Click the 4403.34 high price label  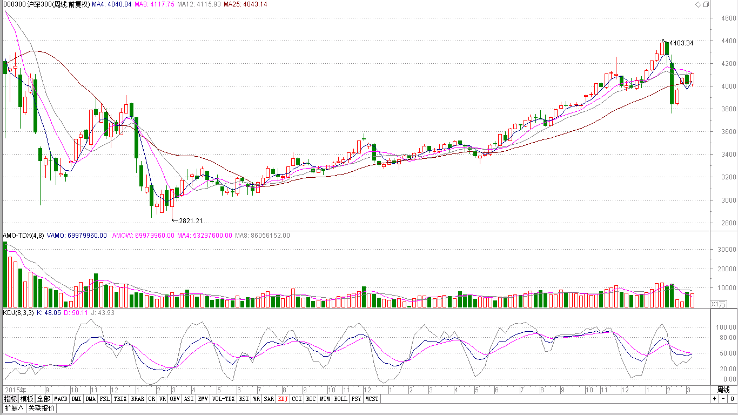(x=681, y=43)
